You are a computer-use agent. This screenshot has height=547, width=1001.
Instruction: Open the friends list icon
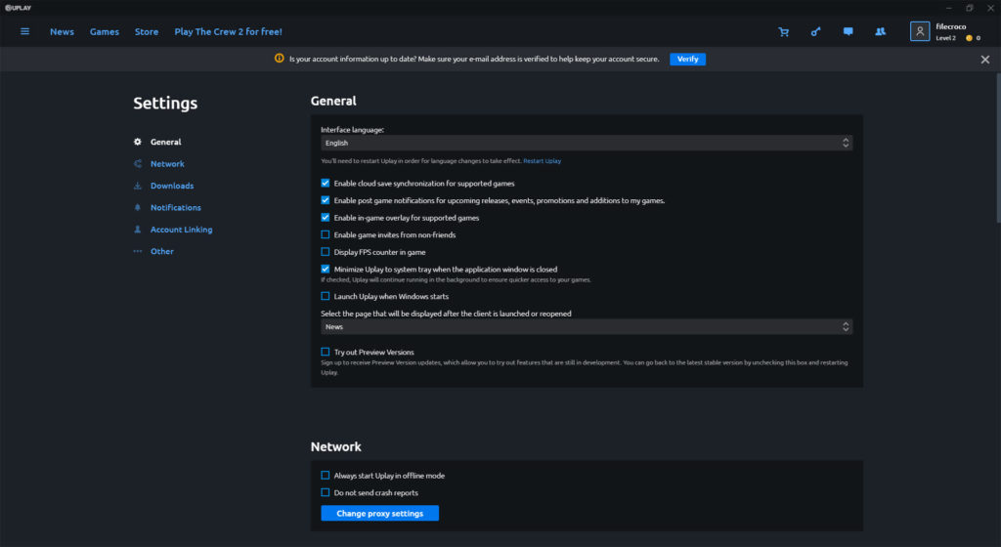881,31
